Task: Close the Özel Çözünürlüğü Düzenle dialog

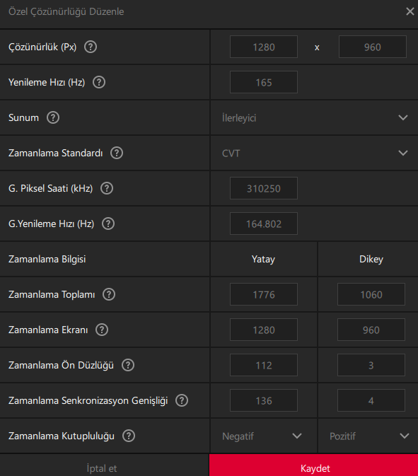Action: tap(410, 11)
